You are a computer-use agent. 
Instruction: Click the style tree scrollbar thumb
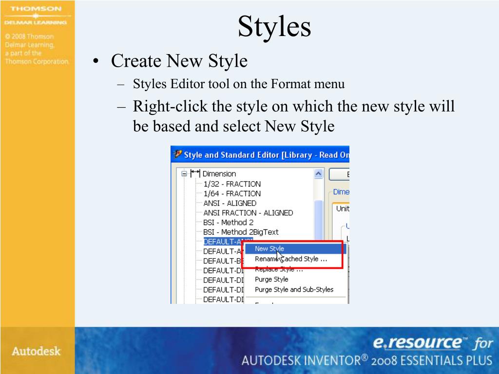coord(318,220)
